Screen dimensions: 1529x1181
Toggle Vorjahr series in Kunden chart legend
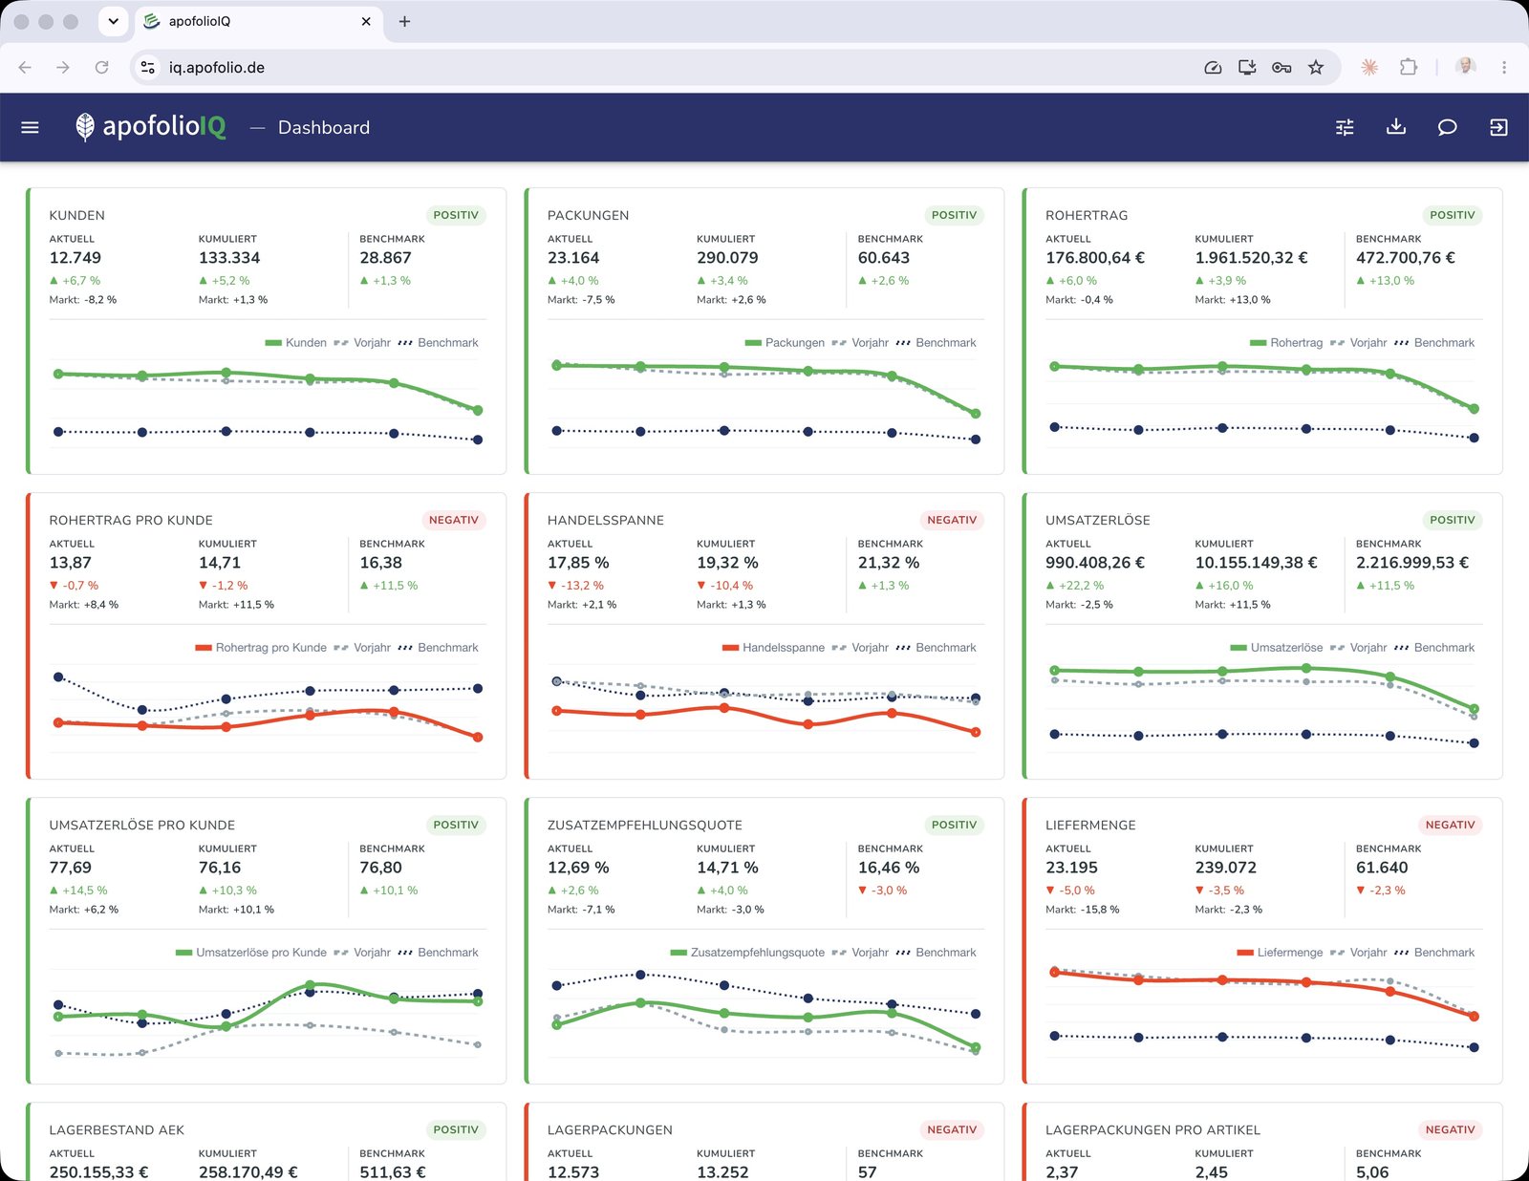click(x=362, y=342)
